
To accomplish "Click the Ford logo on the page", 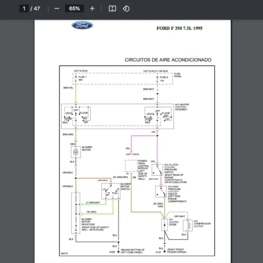I will 82,26.
